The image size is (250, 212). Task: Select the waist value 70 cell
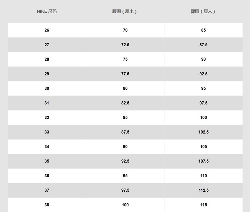[125, 30]
